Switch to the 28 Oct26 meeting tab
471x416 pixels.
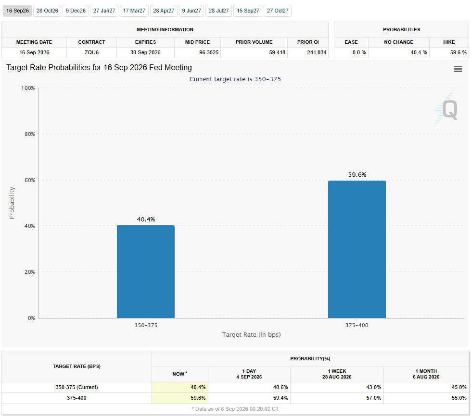47,11
